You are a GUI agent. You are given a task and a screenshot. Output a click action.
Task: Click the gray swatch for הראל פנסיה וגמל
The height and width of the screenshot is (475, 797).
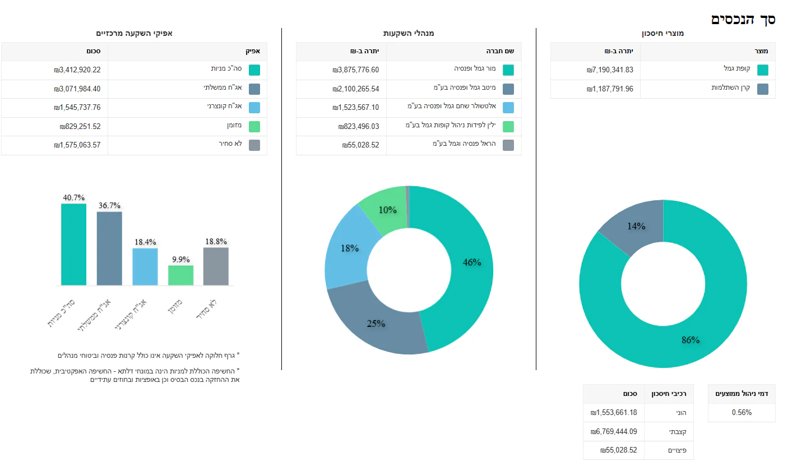[x=508, y=145]
